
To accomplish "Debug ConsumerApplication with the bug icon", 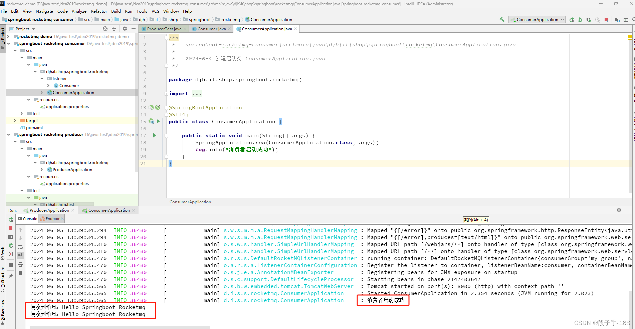I will pyautogui.click(x=580, y=20).
